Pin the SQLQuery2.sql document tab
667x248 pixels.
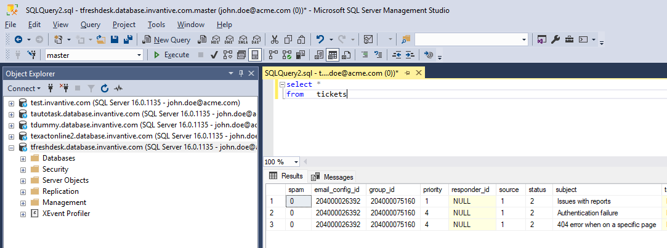tap(406, 73)
